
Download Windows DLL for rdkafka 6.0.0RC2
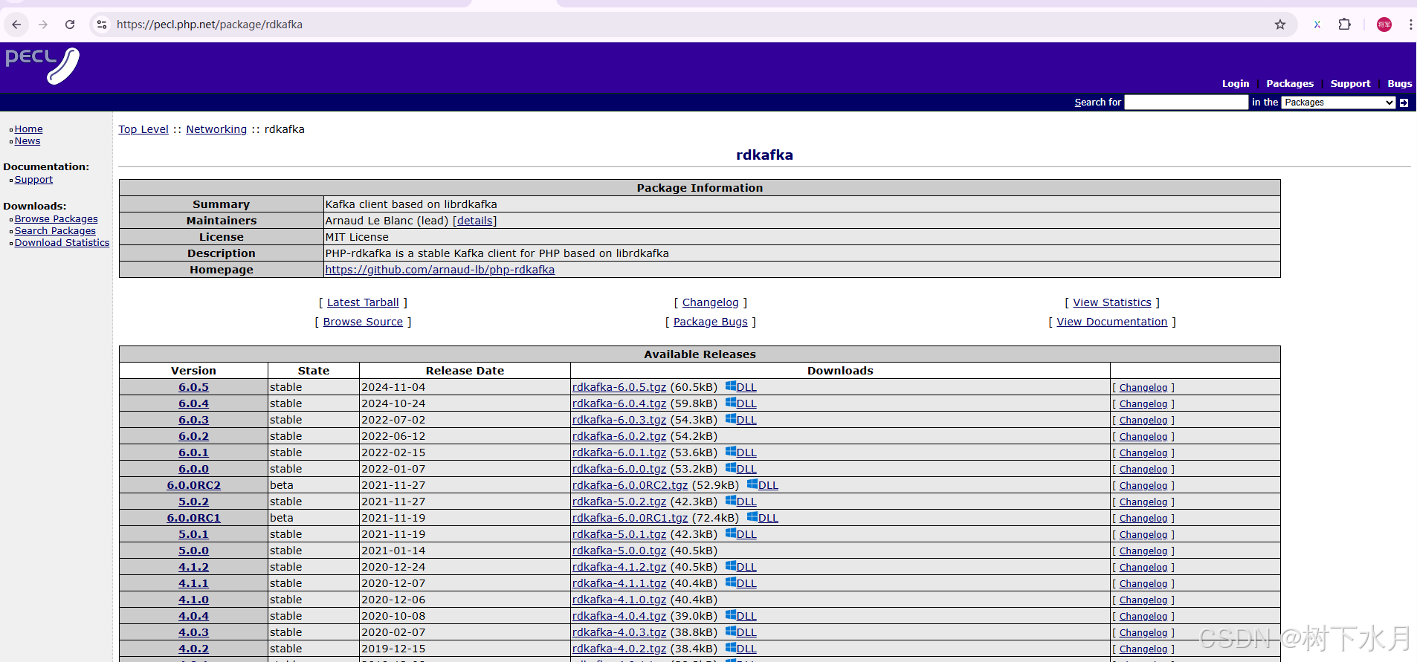762,485
